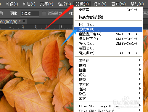Open the 选择(S) menu

(x=64, y=4)
